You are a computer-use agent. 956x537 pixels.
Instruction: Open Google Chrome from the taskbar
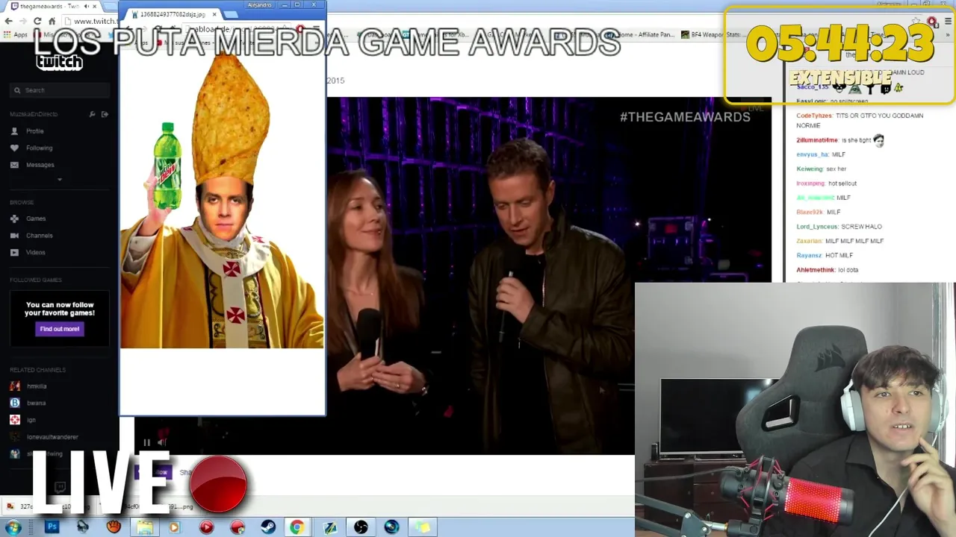(x=297, y=527)
